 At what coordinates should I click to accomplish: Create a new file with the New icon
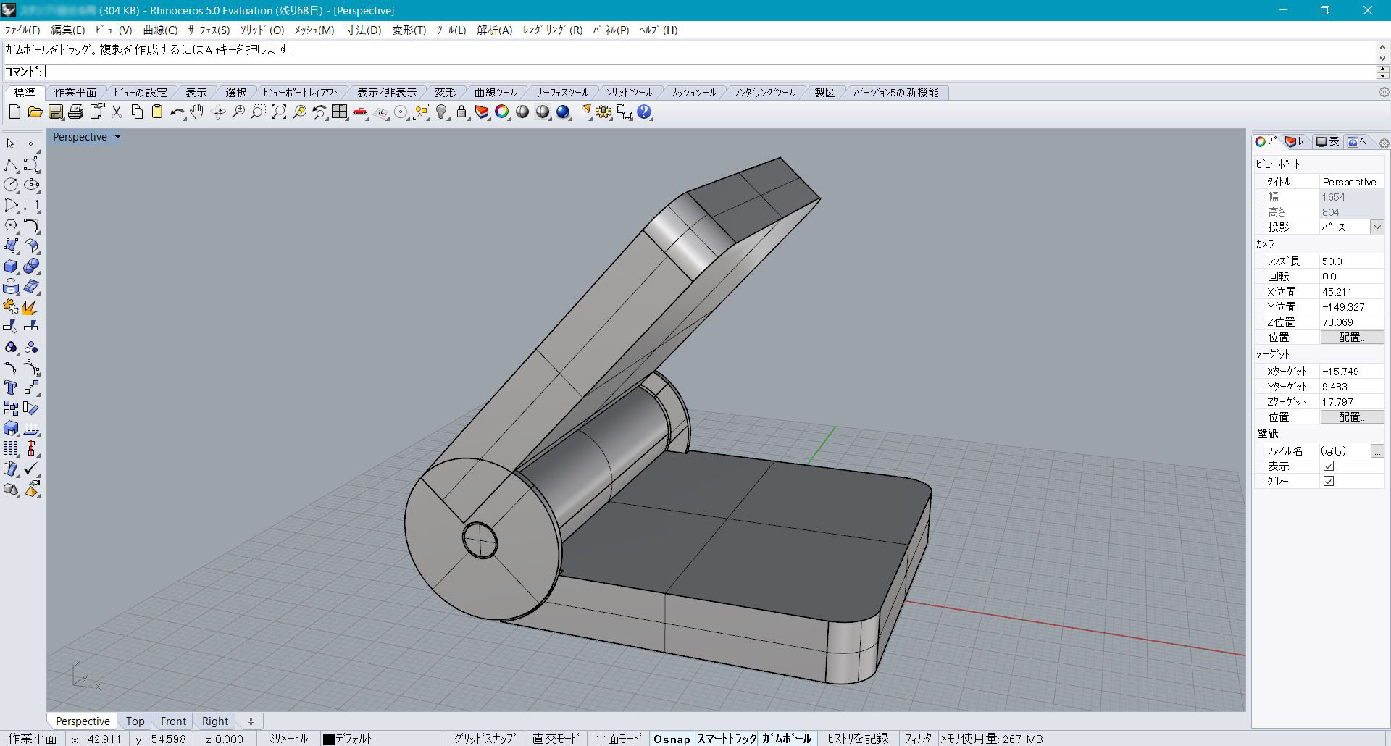(x=14, y=112)
